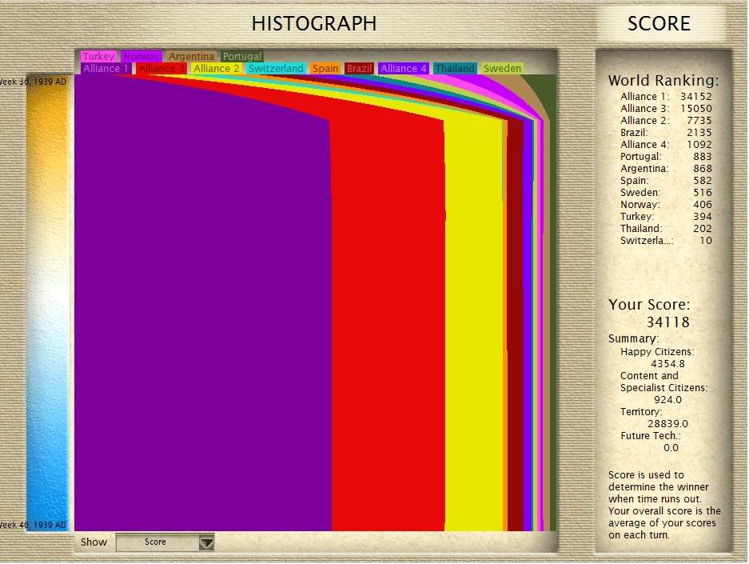Click the Alliance 3 legend label
The image size is (749, 564).
pos(161,68)
